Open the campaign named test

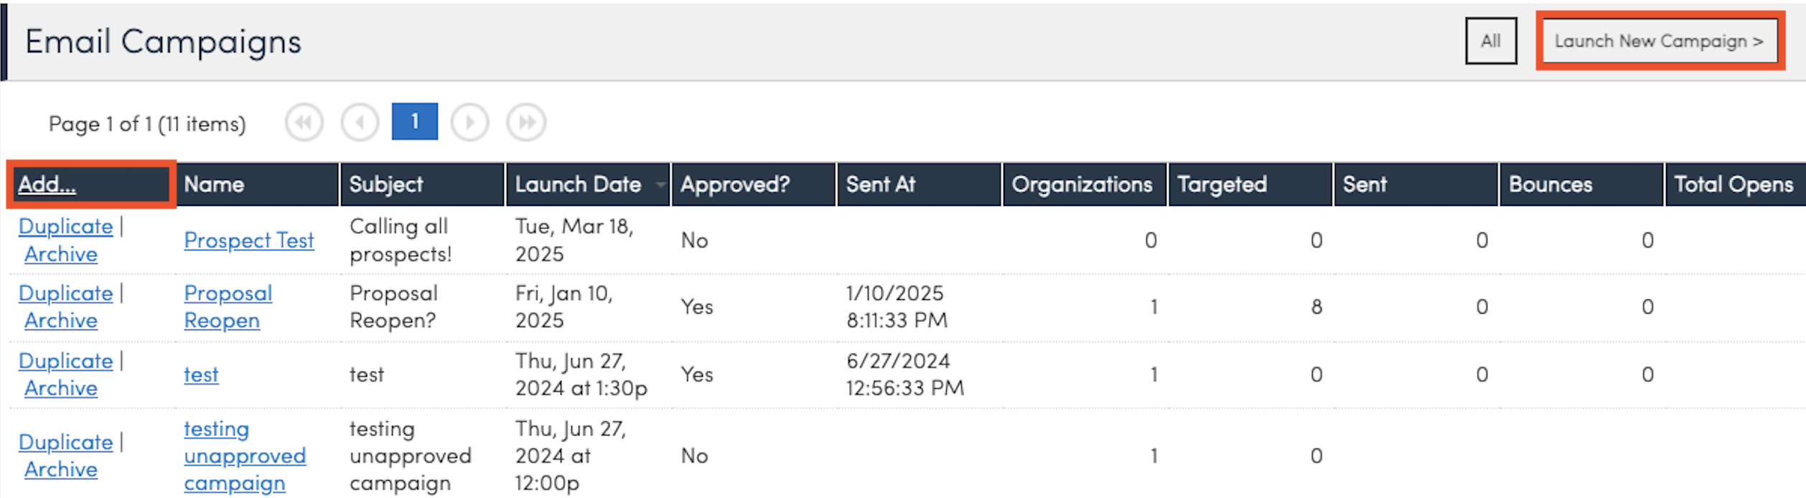point(201,375)
